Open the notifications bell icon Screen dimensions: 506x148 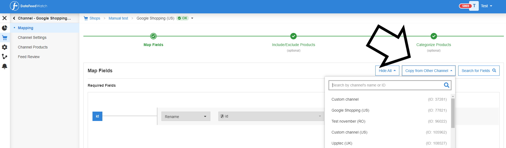(x=5, y=66)
